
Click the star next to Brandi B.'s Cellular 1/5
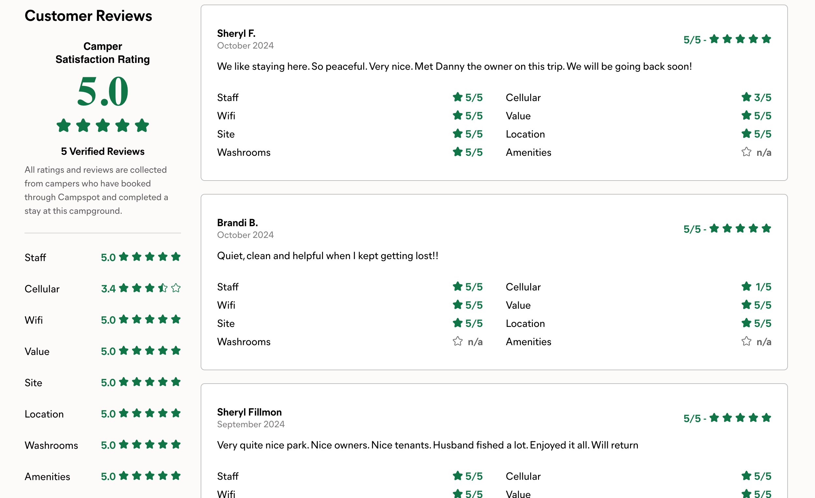click(746, 286)
